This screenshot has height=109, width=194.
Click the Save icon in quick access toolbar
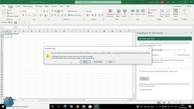point(15,22)
